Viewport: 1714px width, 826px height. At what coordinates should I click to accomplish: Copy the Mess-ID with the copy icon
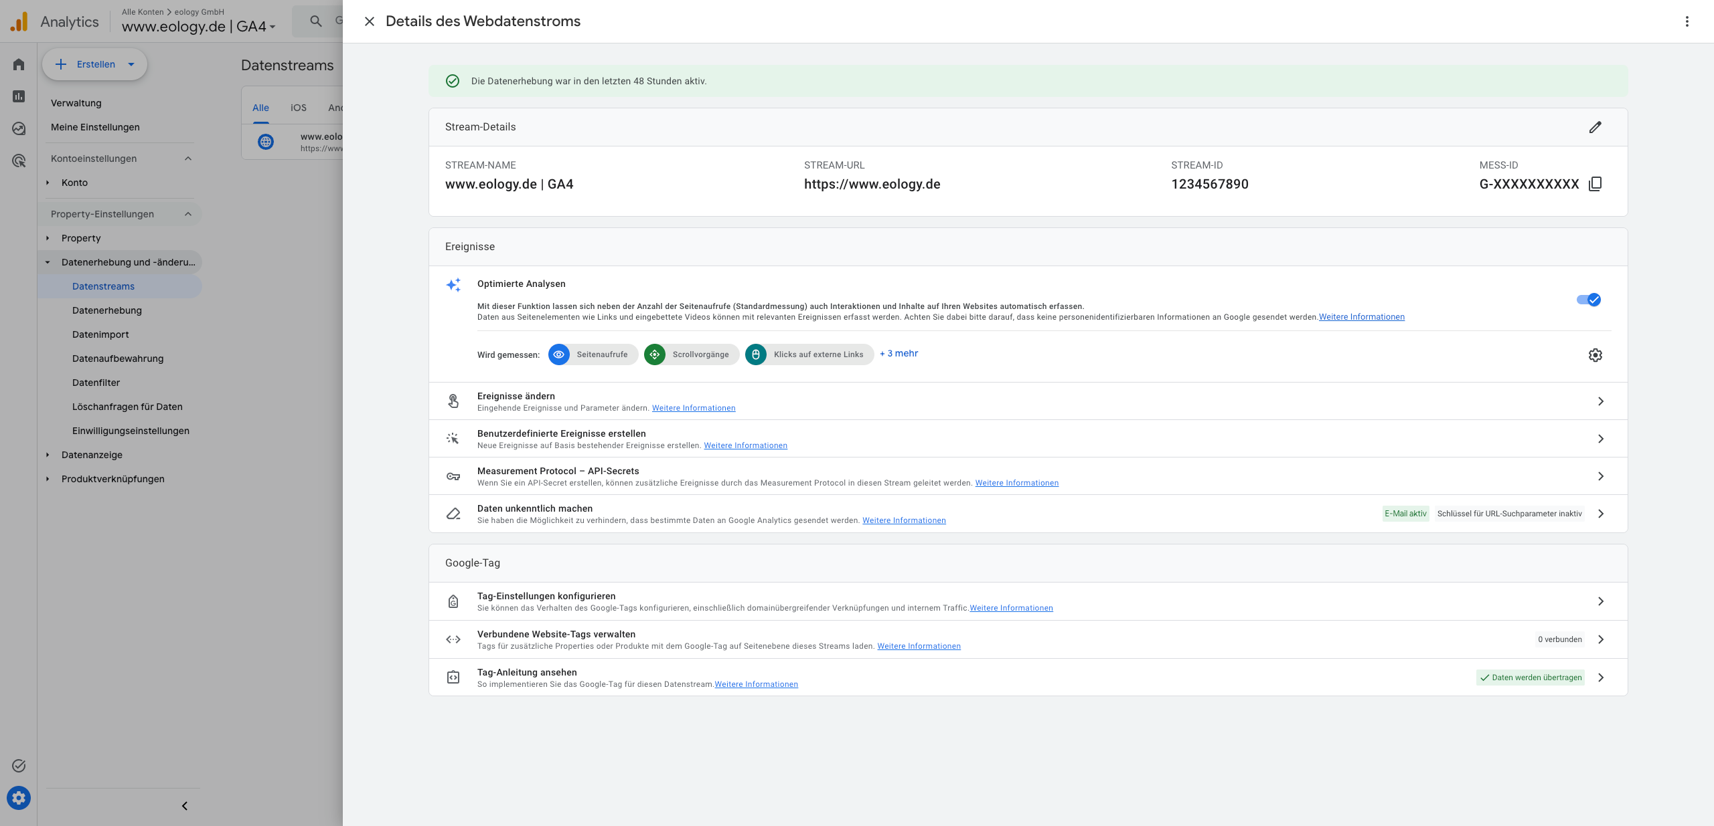(1595, 184)
